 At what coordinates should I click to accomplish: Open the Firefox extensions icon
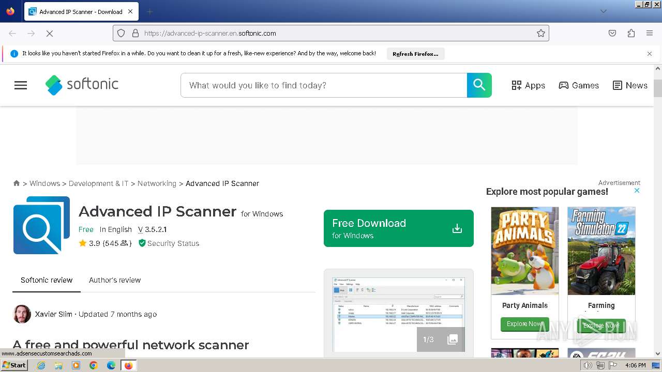(x=631, y=33)
